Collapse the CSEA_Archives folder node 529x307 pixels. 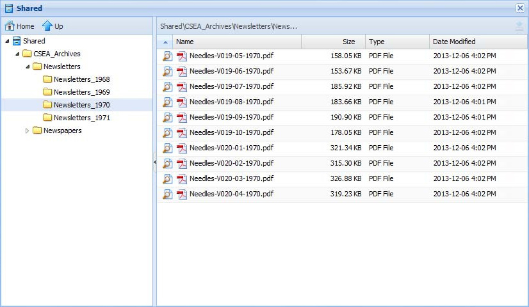tap(17, 54)
